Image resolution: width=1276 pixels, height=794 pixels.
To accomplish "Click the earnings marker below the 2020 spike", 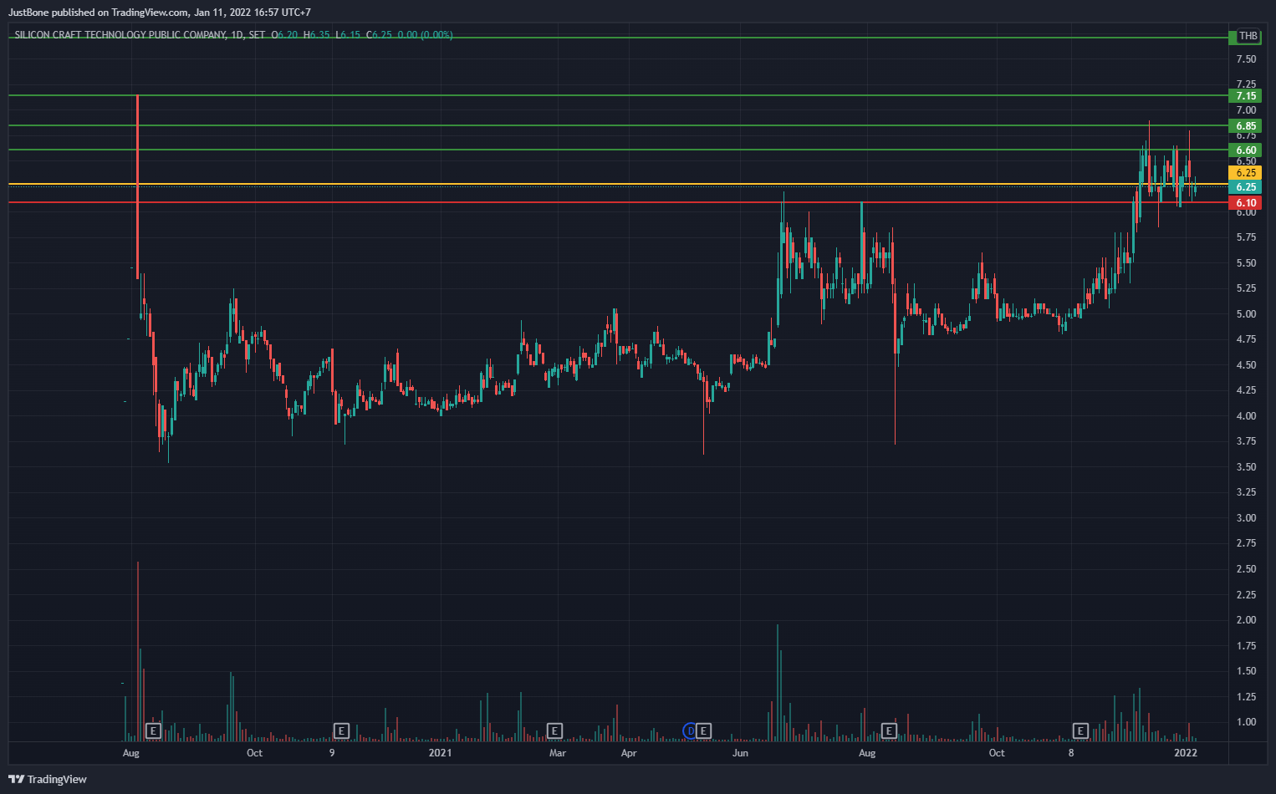I will pos(152,730).
